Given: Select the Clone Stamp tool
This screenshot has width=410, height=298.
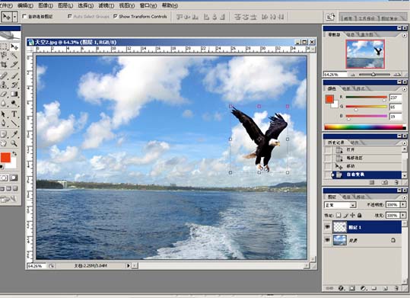Looking at the screenshot, I should point(4,85).
